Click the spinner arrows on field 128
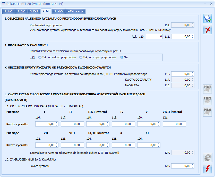The height and width of the screenshot is (177, 215). (193, 166)
